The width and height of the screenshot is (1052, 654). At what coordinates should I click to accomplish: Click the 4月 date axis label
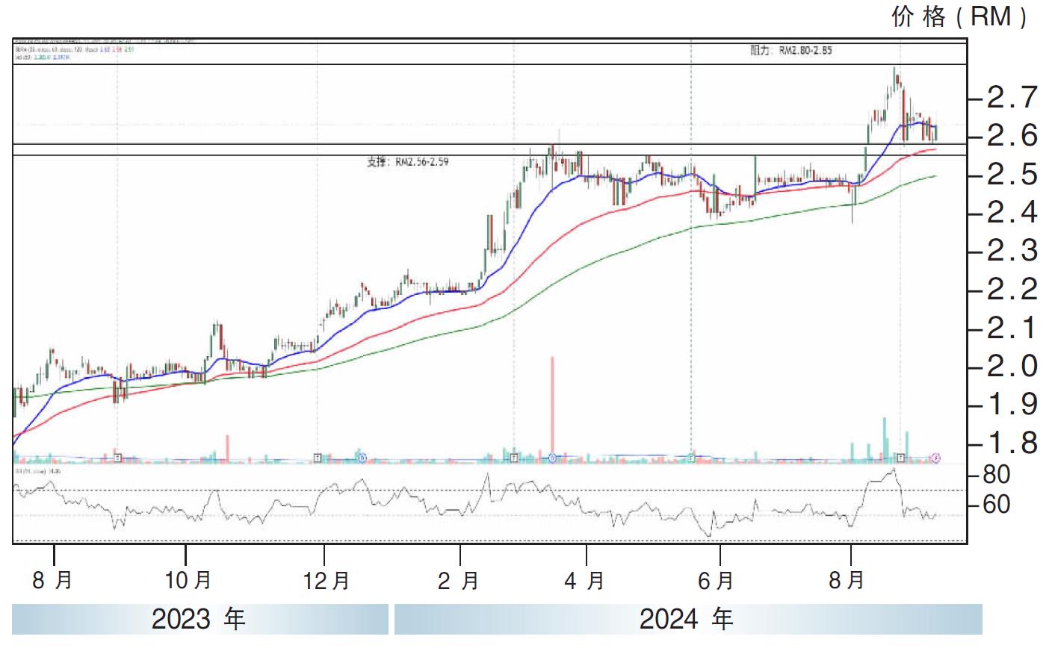click(584, 579)
